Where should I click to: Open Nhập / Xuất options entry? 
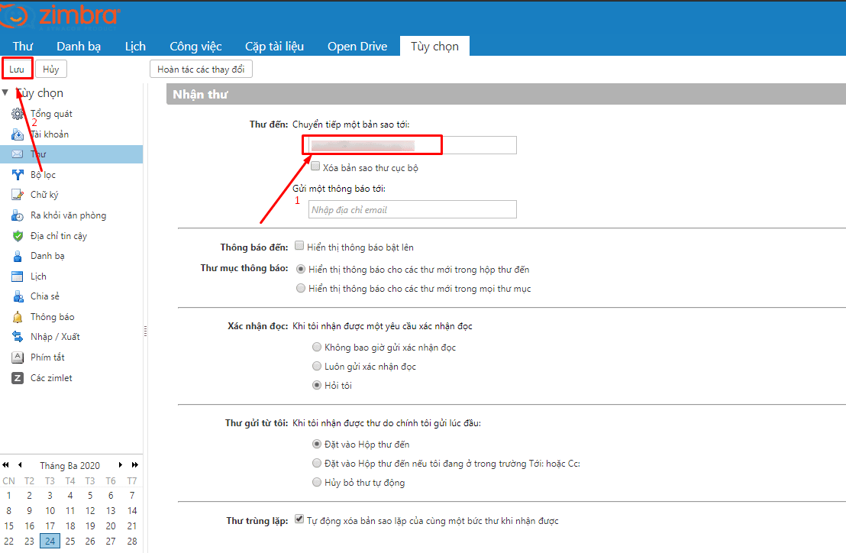[55, 337]
